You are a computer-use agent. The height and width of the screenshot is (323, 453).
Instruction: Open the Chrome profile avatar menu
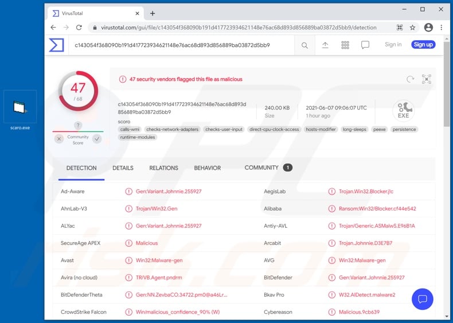pos(428,28)
